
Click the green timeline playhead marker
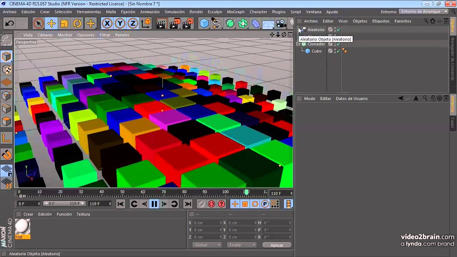(x=246, y=192)
